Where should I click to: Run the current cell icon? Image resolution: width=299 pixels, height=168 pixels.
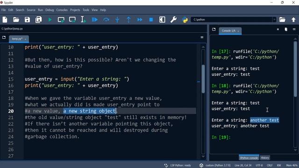click(x=61, y=20)
